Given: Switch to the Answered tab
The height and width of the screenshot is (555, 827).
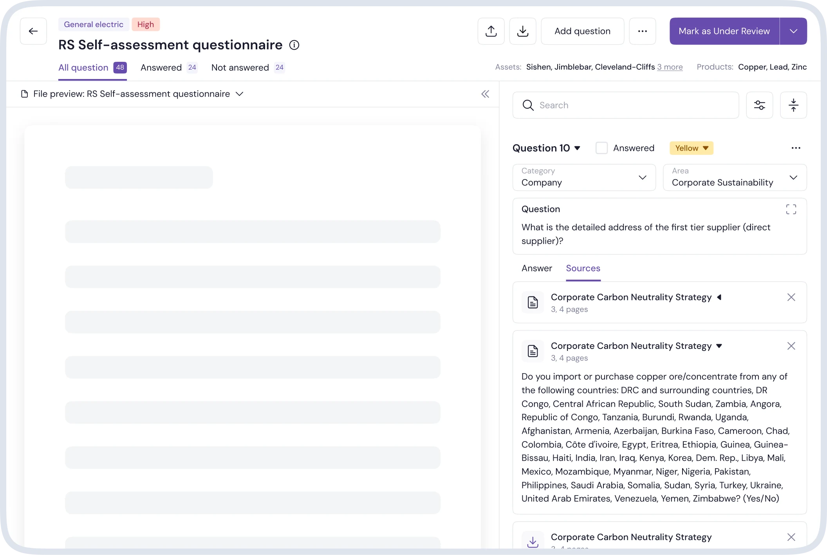Looking at the screenshot, I should pos(169,68).
